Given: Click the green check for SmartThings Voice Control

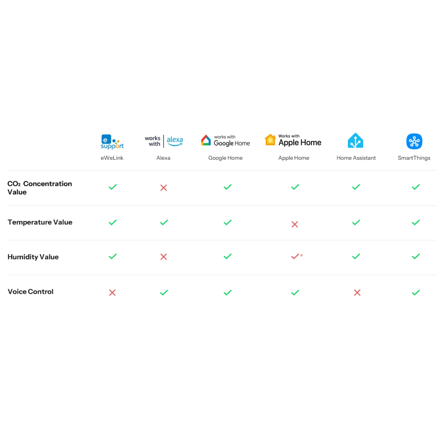Looking at the screenshot, I should click(x=416, y=293).
